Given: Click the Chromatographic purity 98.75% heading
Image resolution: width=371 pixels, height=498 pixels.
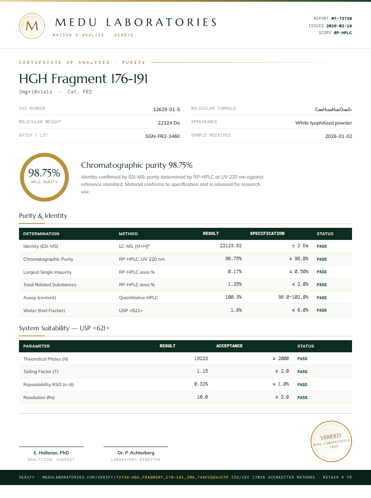Looking at the screenshot, I should [137, 165].
